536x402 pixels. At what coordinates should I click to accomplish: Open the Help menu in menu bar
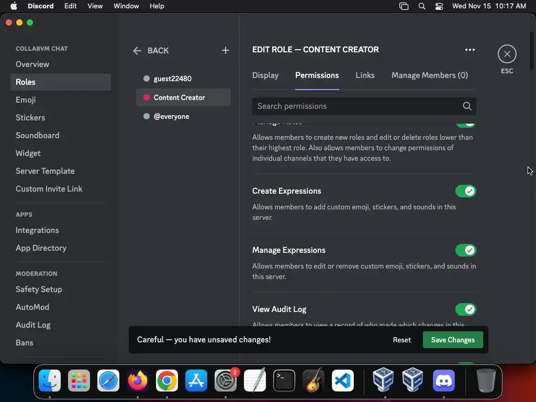pos(157,6)
